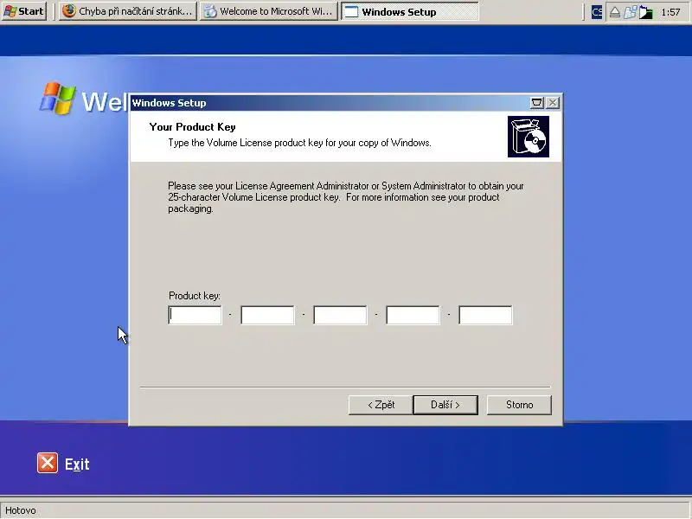Click the fifth Product key input box
This screenshot has width=692, height=519.
(x=485, y=315)
